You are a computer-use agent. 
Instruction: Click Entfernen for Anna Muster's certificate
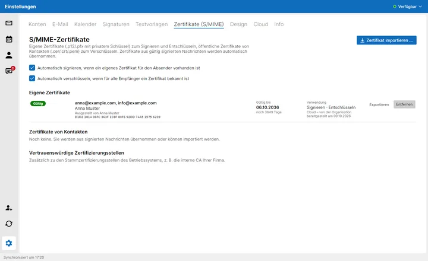click(x=404, y=104)
